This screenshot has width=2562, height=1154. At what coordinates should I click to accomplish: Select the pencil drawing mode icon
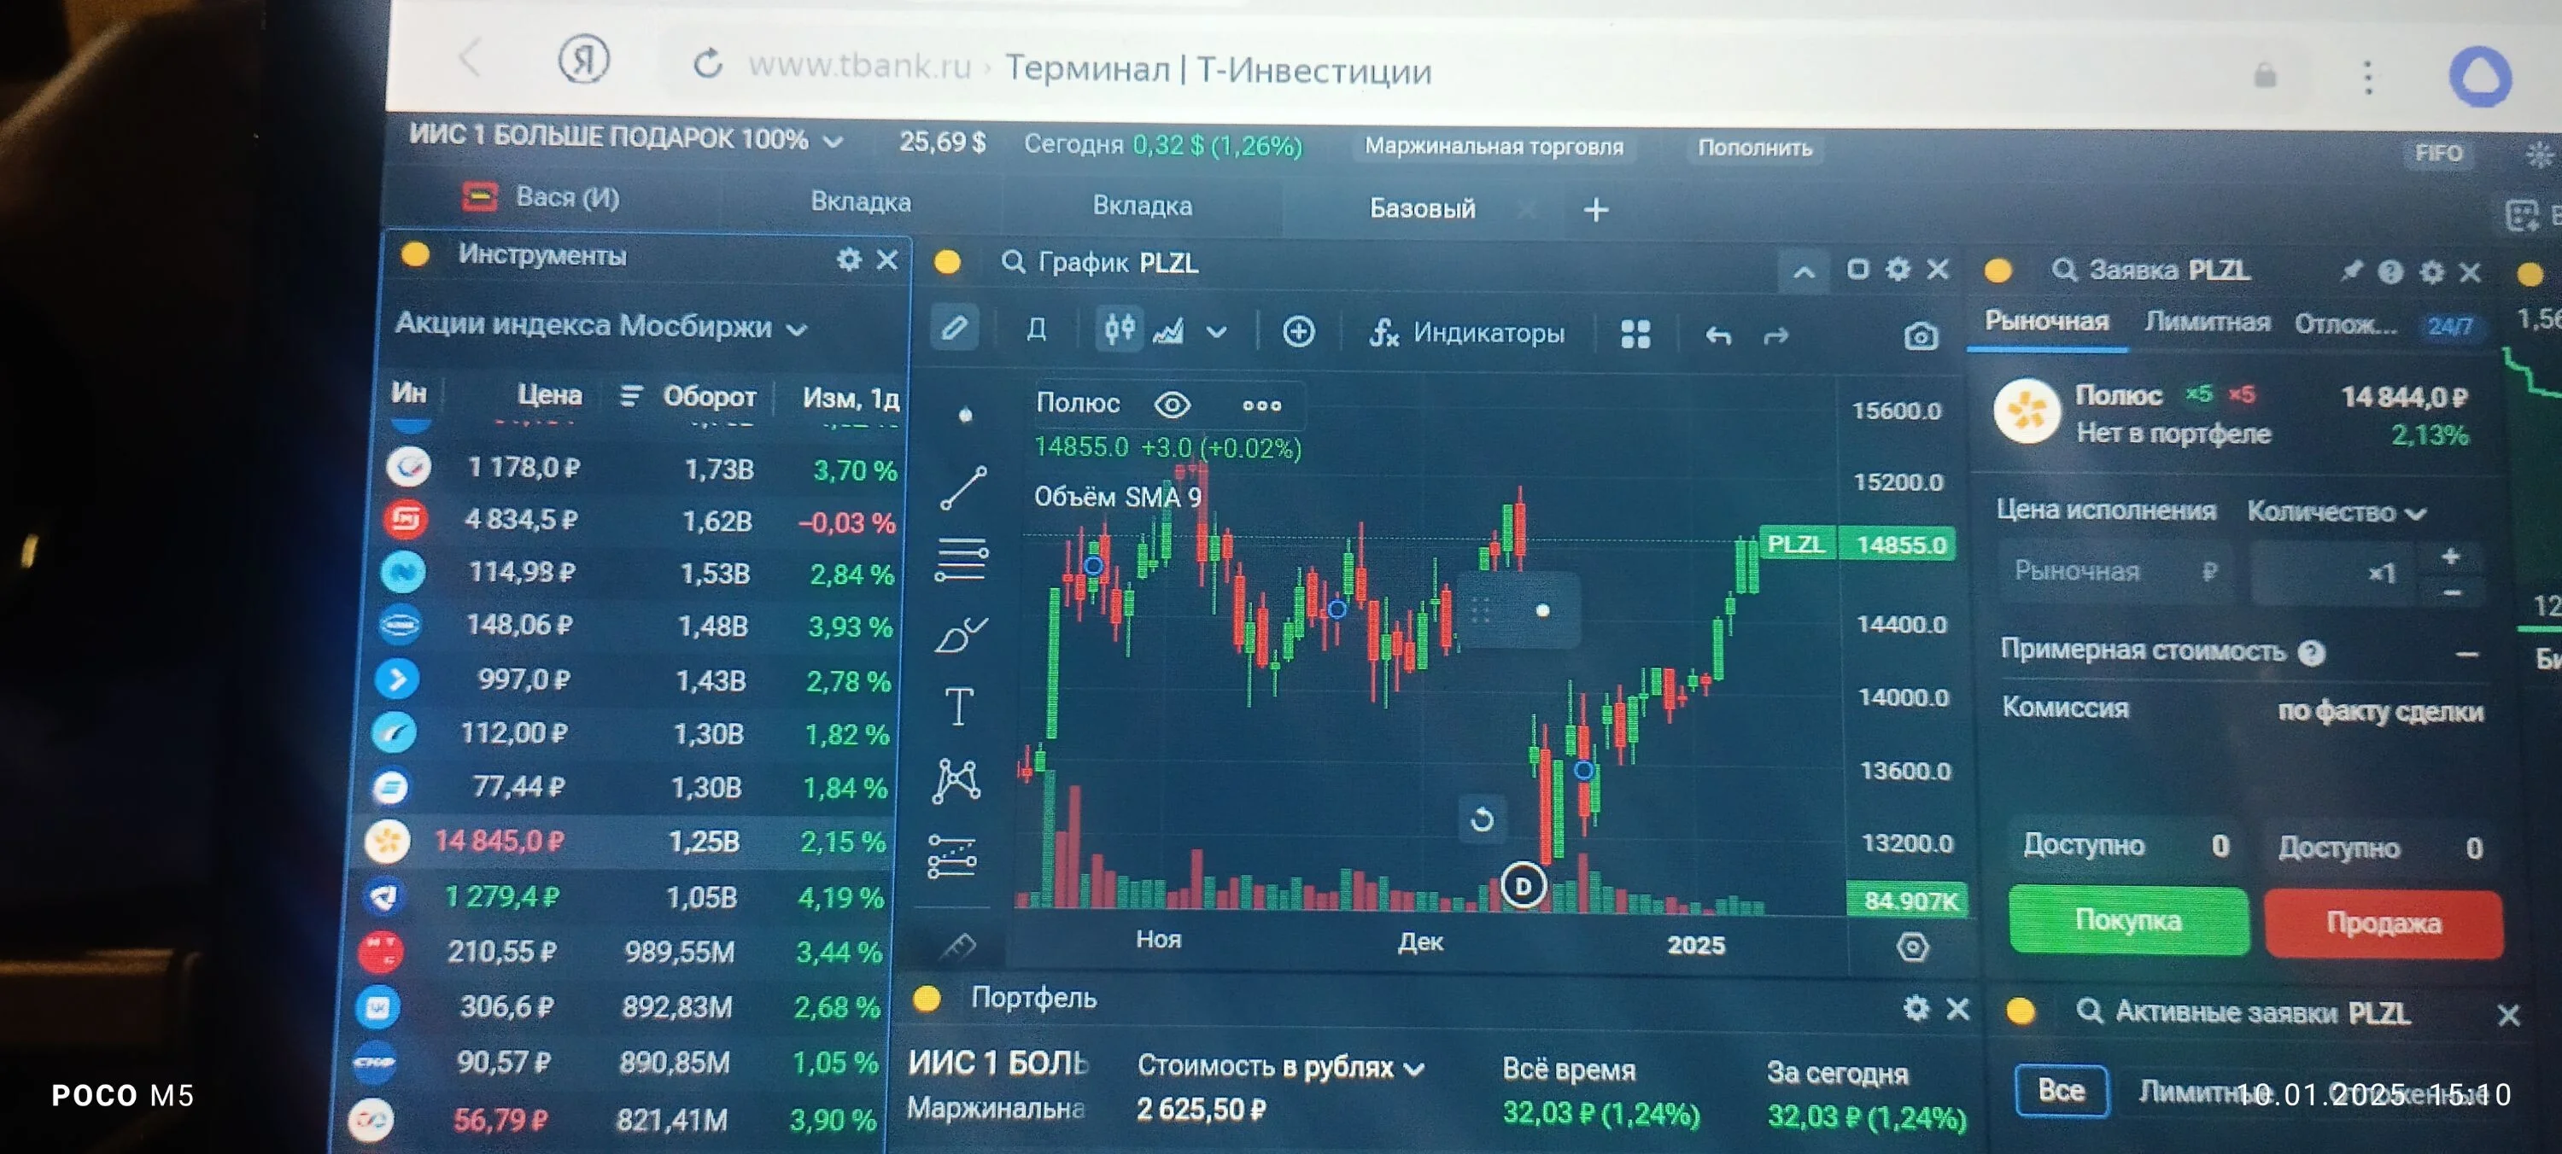pyautogui.click(x=954, y=327)
